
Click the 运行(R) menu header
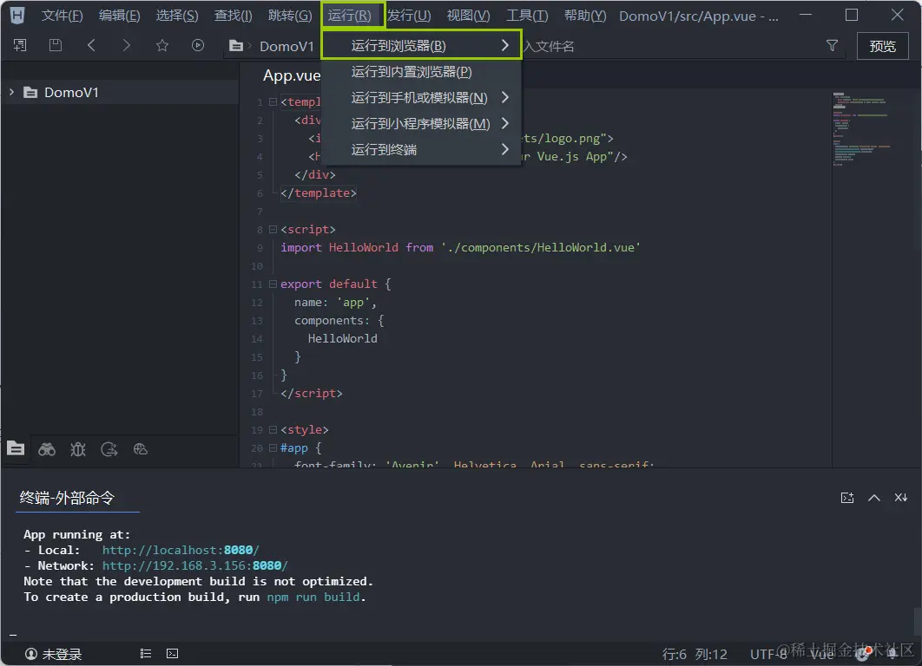[x=350, y=16]
